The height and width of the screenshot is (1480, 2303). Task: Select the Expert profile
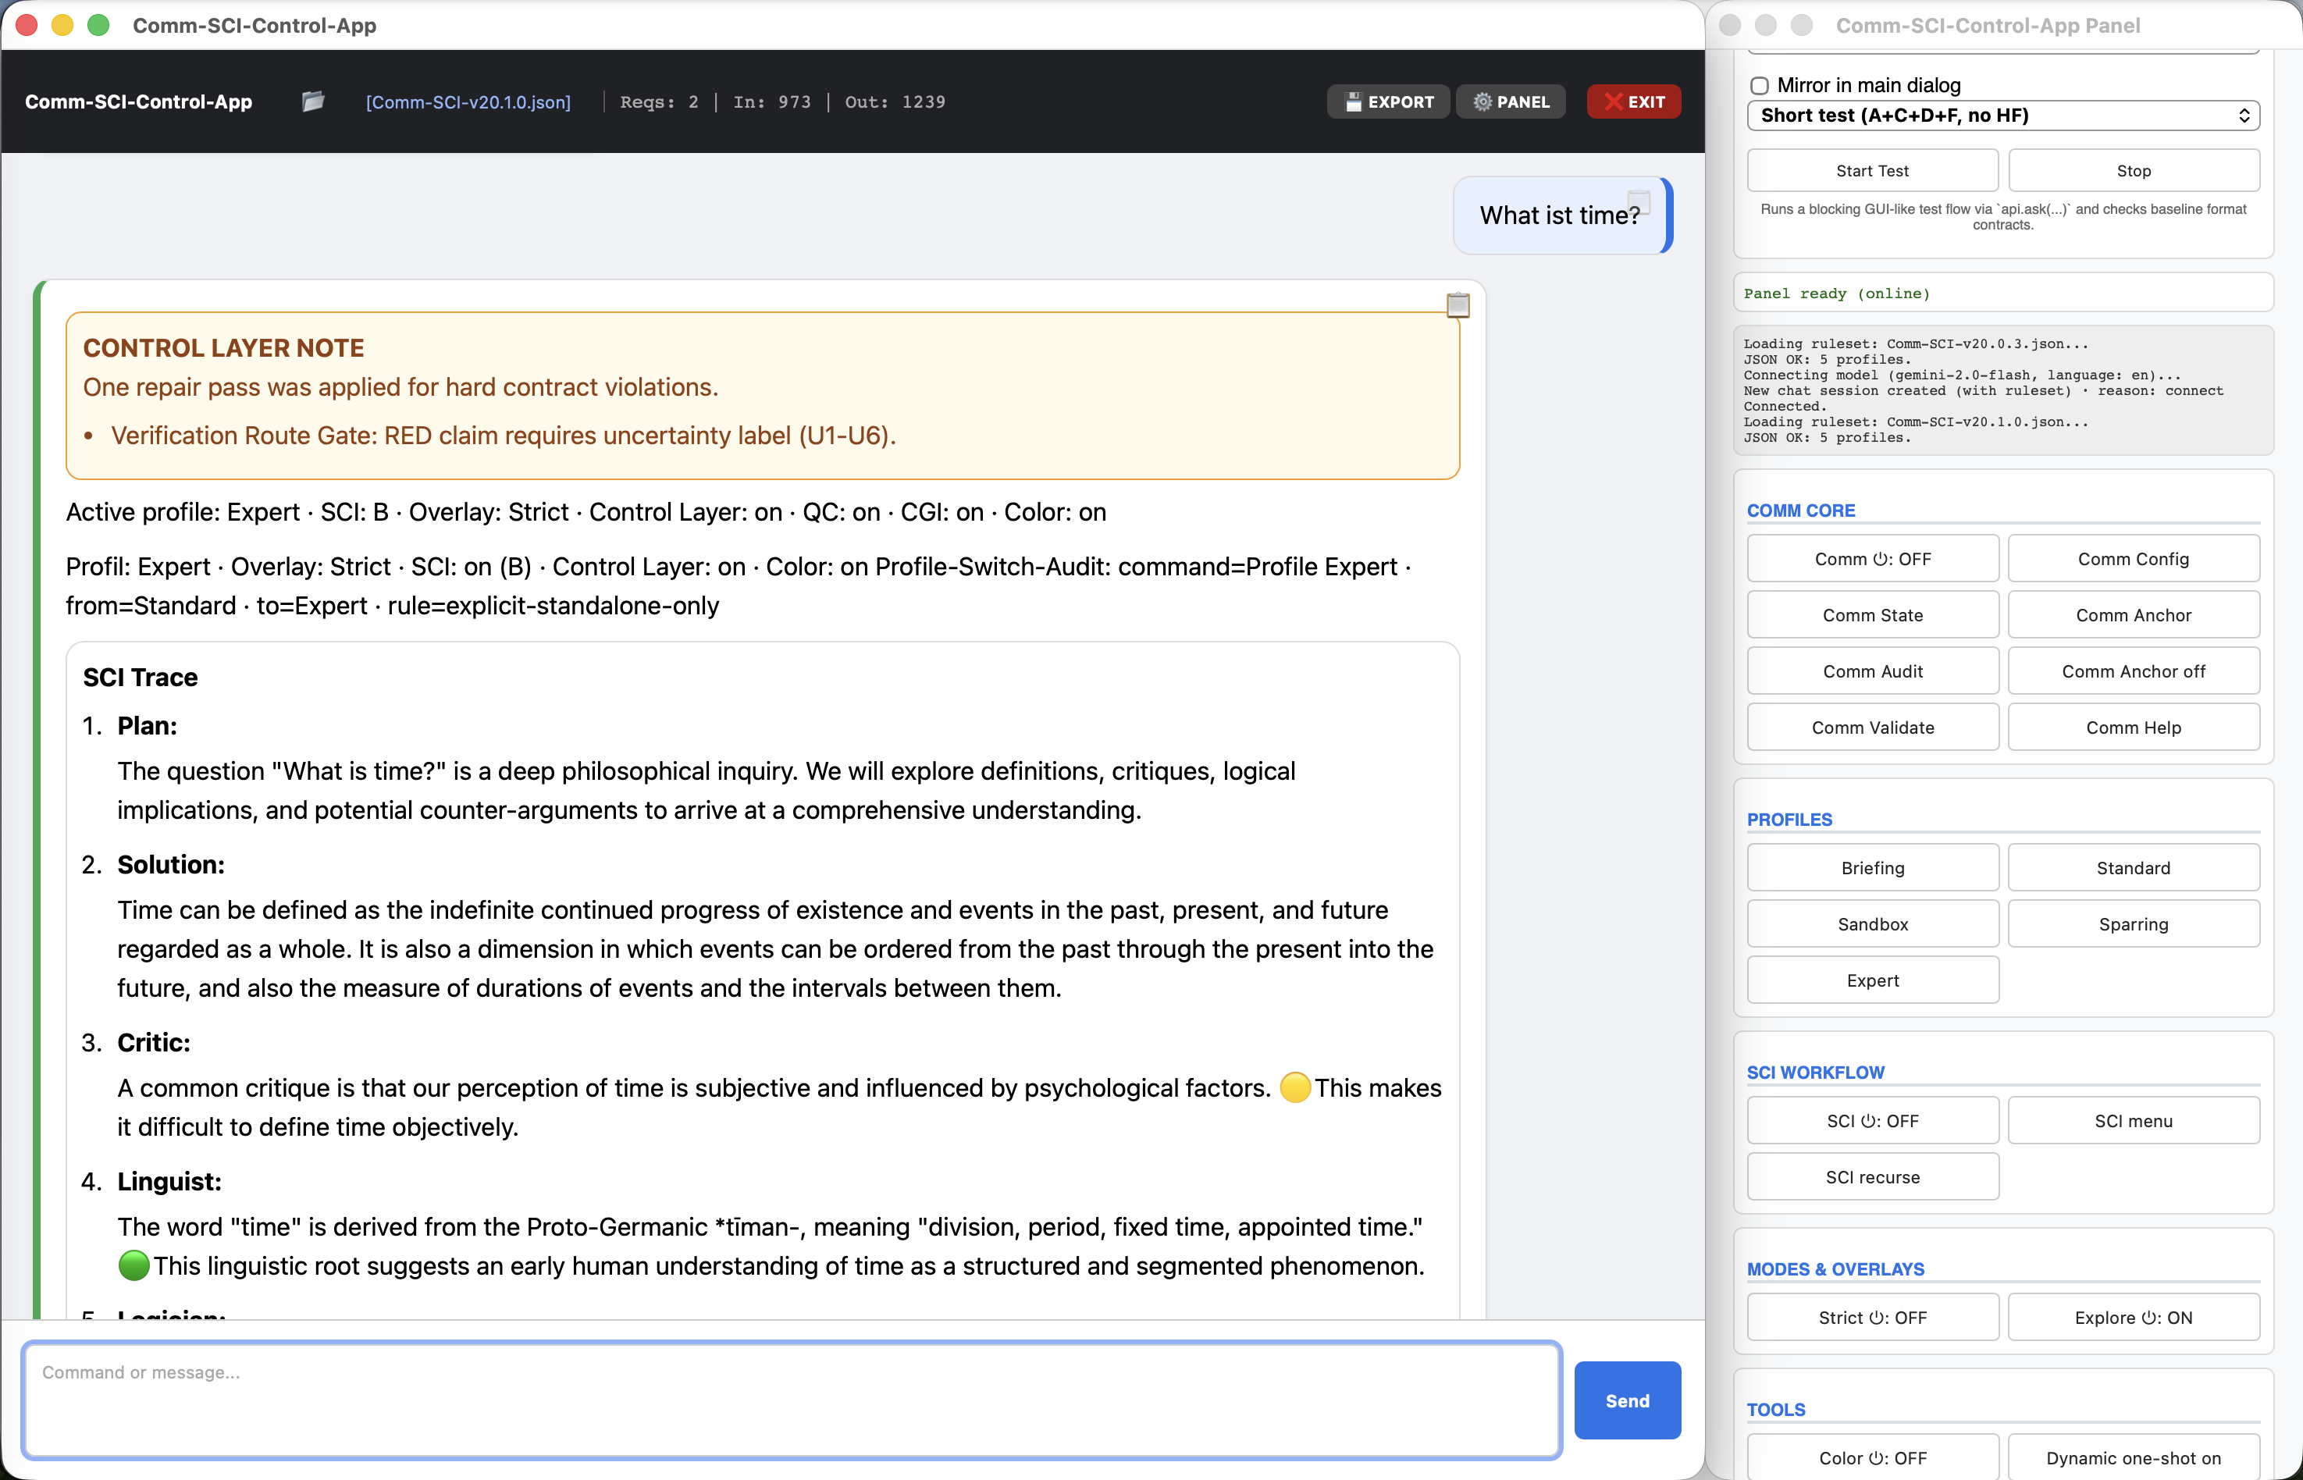[1871, 980]
